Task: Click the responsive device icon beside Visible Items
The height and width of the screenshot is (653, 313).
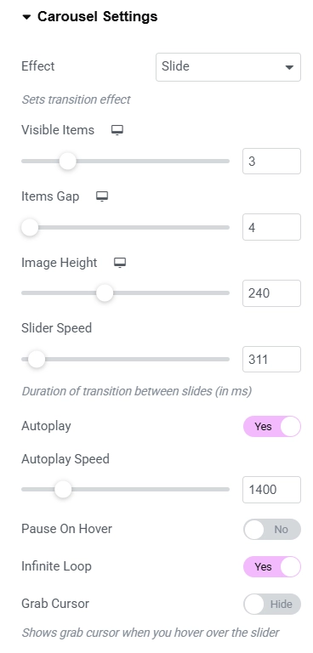Action: click(x=117, y=130)
